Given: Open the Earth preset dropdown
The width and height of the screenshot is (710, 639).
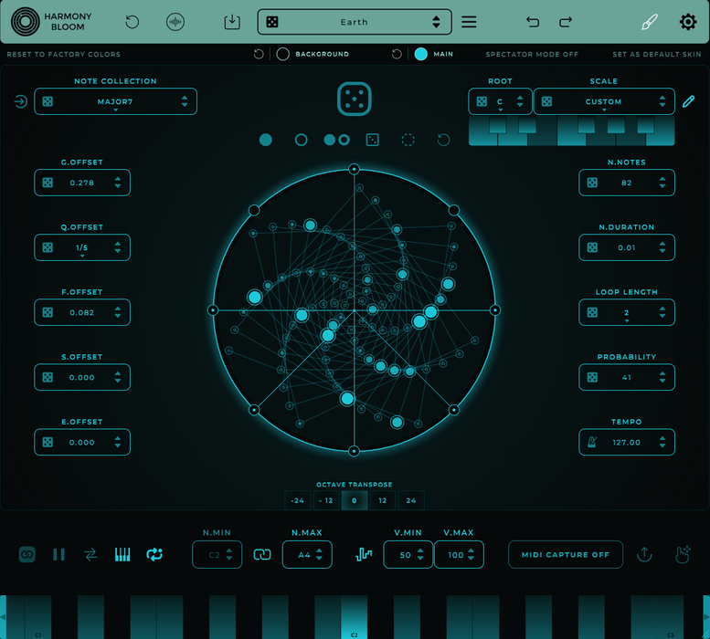Looking at the screenshot, I should point(355,22).
